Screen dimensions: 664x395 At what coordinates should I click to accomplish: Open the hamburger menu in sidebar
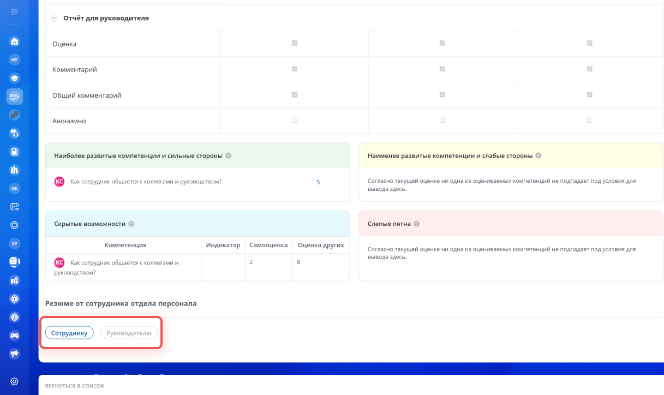point(14,12)
